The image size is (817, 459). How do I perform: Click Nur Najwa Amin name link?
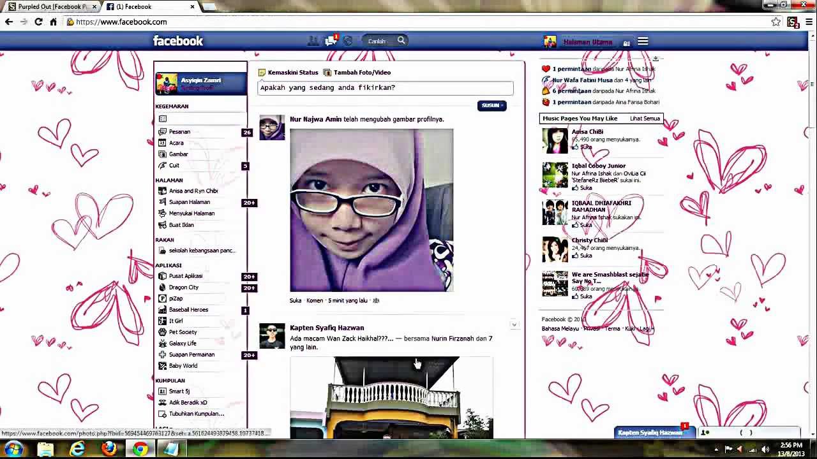pyautogui.click(x=315, y=119)
